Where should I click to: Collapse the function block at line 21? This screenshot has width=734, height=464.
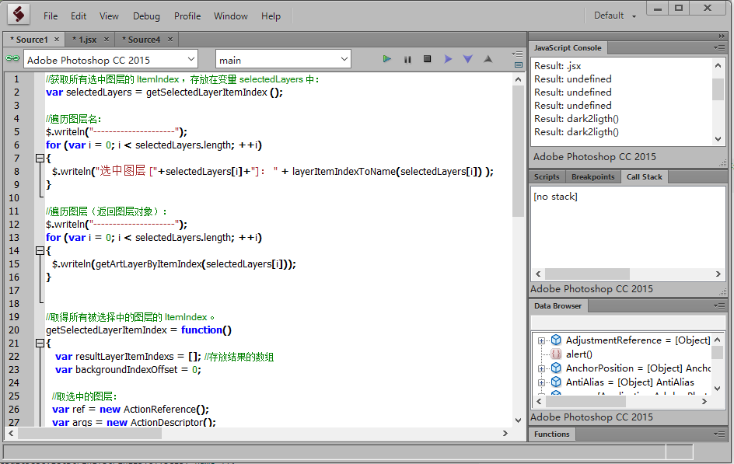click(40, 344)
